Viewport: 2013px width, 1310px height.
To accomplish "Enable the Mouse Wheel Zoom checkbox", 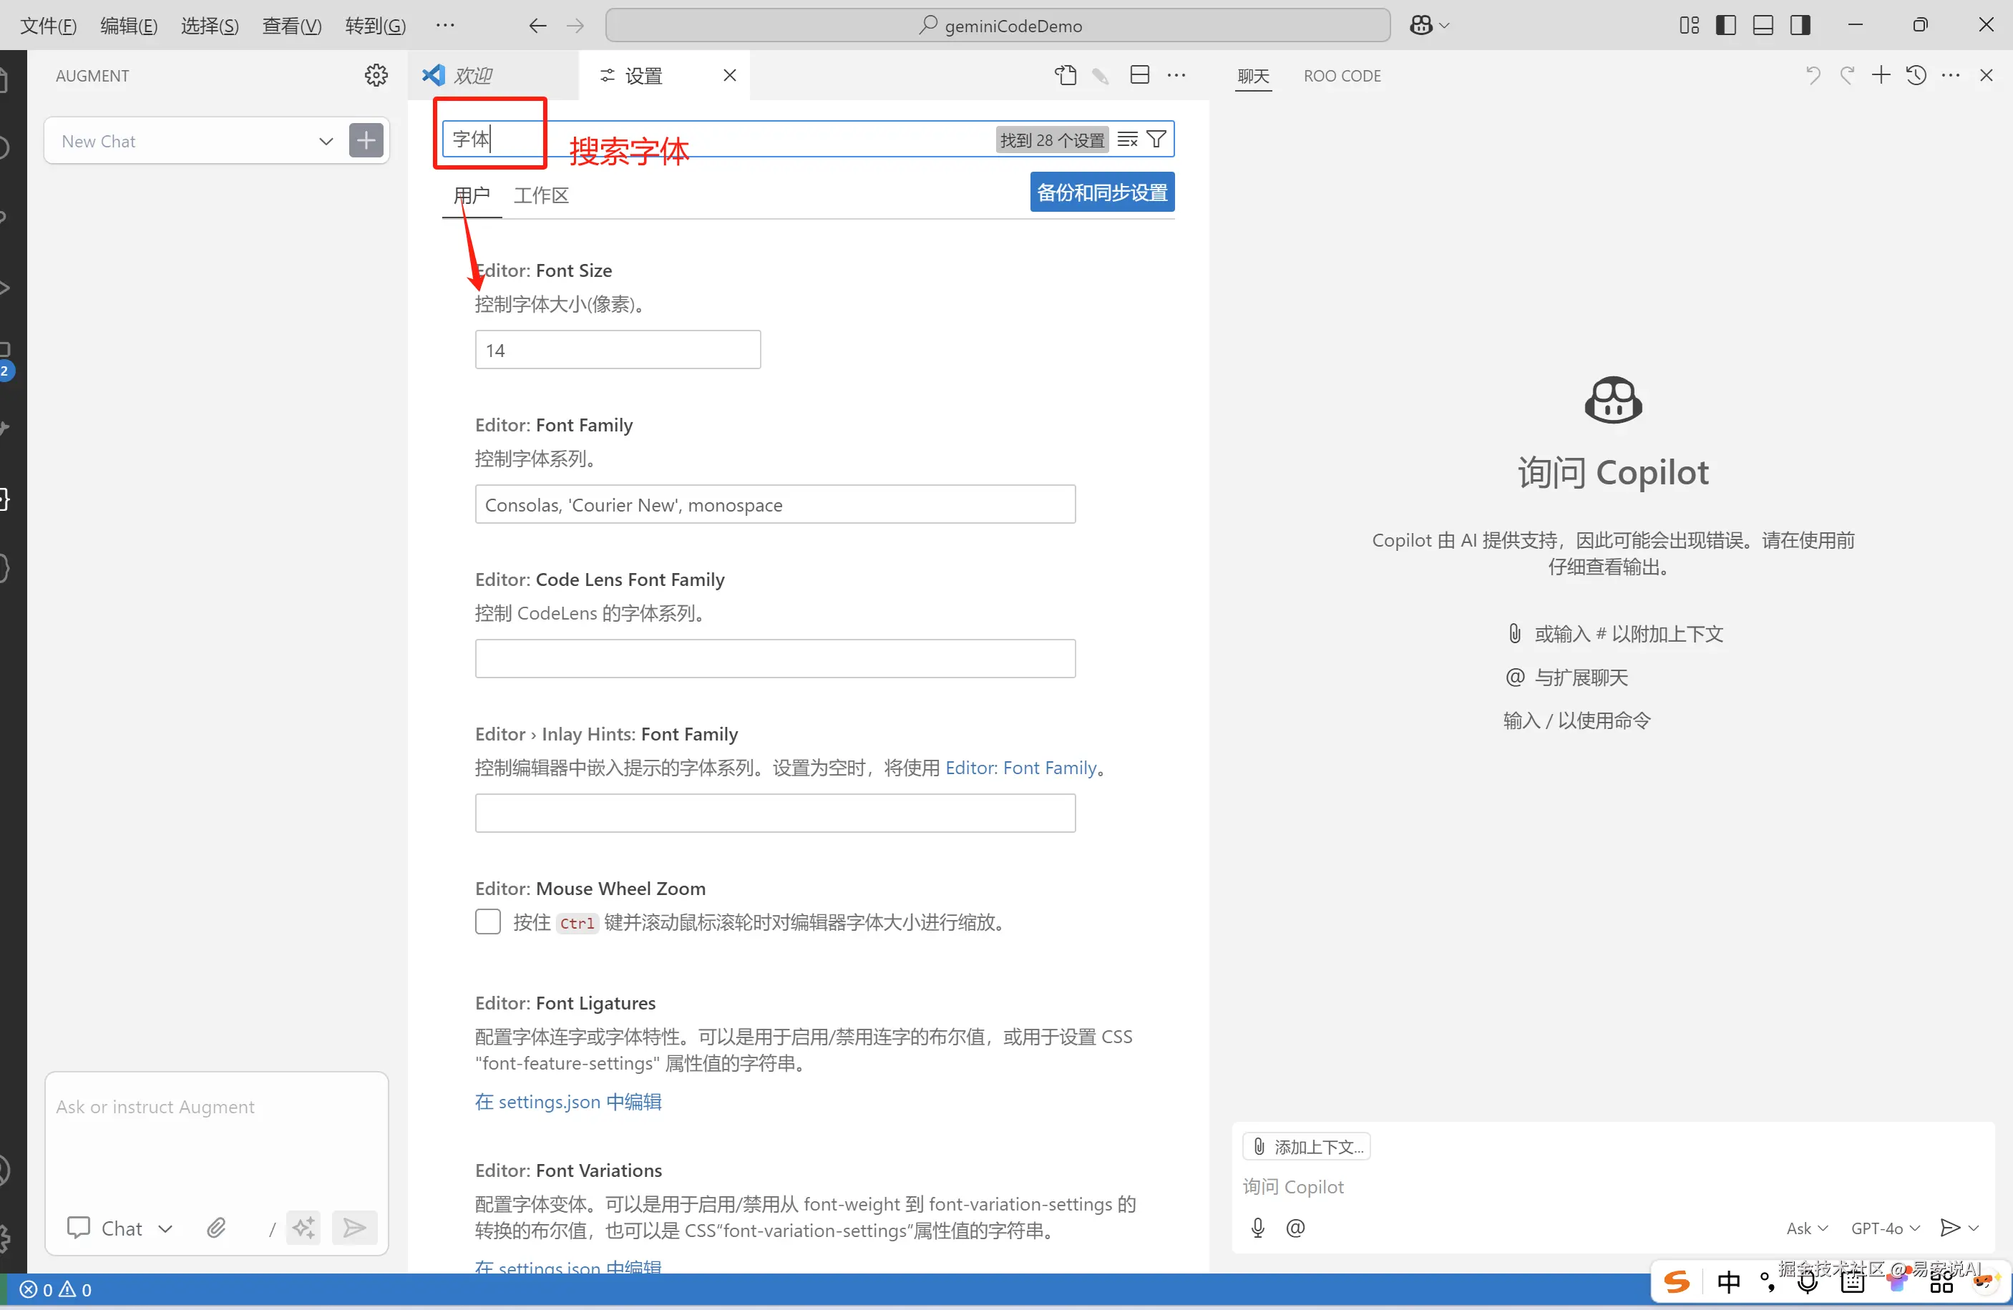I will [488, 922].
